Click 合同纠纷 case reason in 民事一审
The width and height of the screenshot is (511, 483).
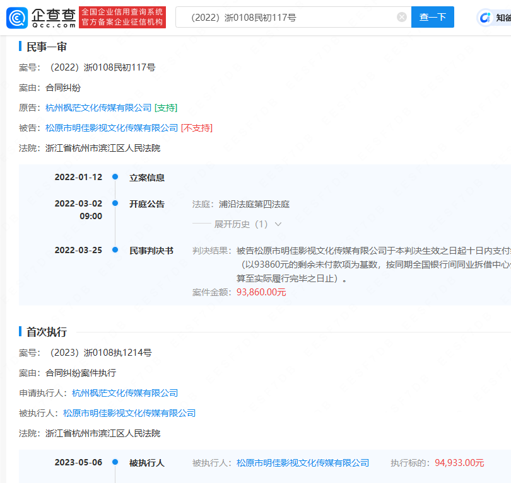click(63, 88)
